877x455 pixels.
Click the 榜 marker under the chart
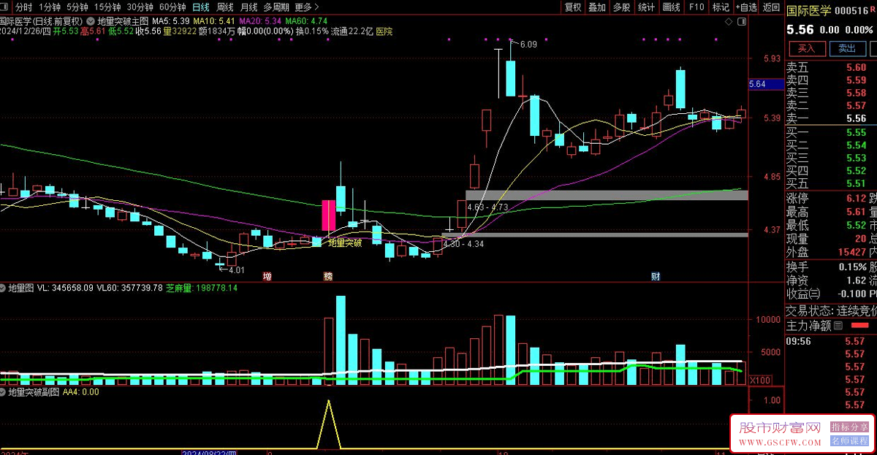[x=327, y=278]
